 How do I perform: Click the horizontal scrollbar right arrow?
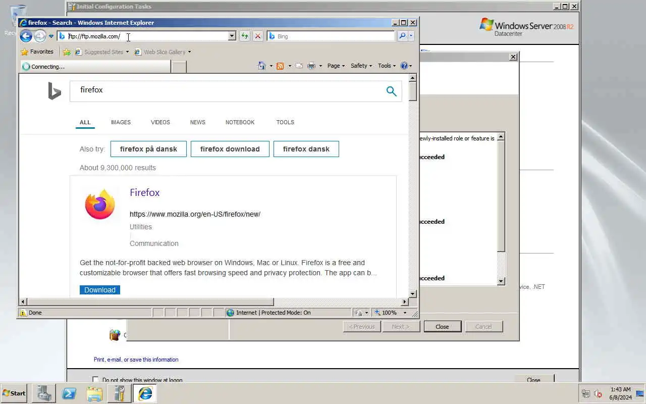coord(404,302)
